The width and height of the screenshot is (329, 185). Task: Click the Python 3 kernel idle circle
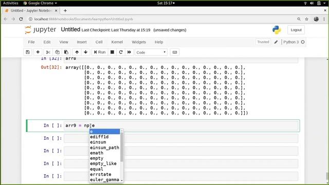tap(303, 42)
